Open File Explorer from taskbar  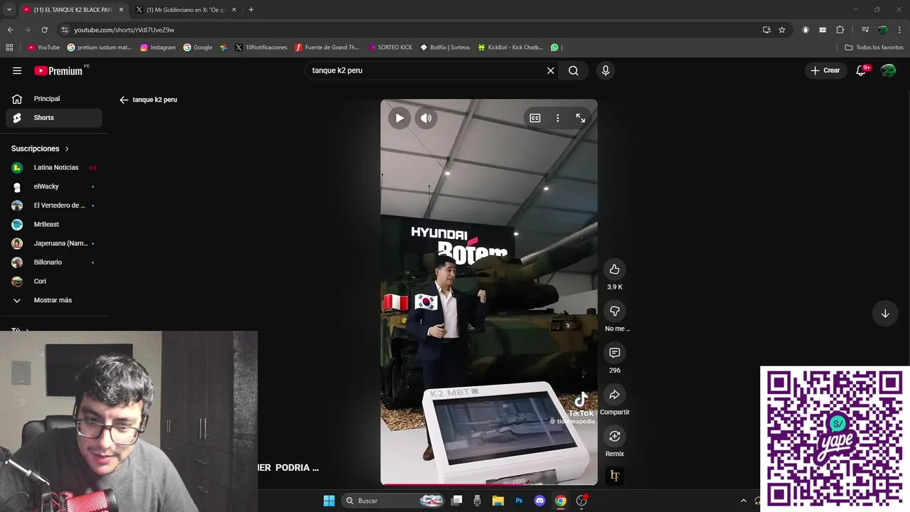(x=498, y=501)
